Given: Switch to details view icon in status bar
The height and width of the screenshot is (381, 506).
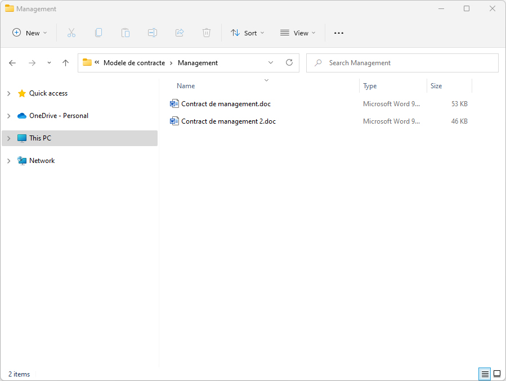Looking at the screenshot, I should click(485, 374).
